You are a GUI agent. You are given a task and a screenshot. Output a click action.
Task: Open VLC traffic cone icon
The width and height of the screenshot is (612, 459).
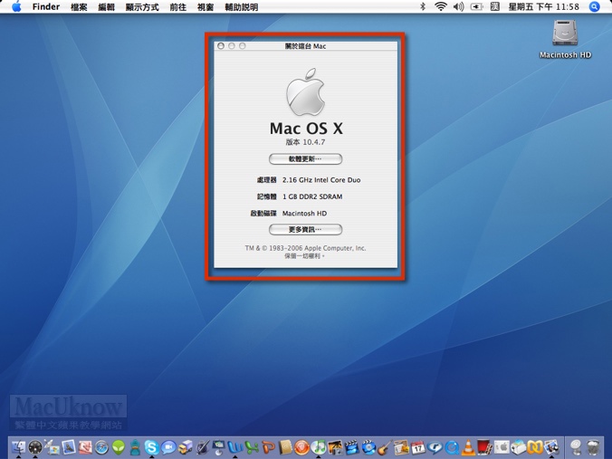click(x=468, y=447)
